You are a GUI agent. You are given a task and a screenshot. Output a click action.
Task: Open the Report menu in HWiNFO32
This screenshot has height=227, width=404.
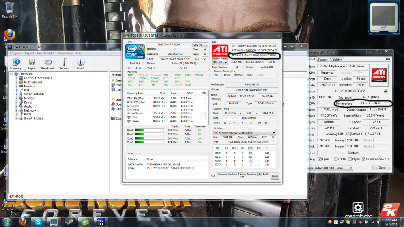29,53
